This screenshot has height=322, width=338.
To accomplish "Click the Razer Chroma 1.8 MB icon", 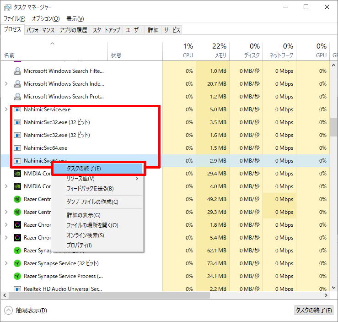I will pos(17,225).
